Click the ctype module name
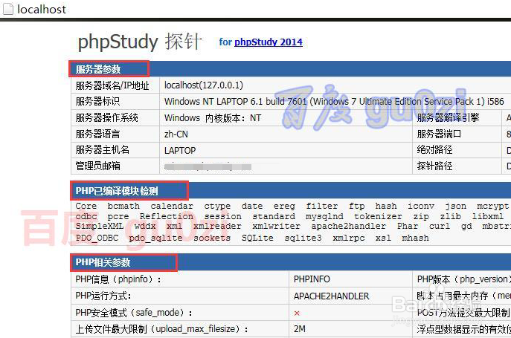 pos(217,207)
